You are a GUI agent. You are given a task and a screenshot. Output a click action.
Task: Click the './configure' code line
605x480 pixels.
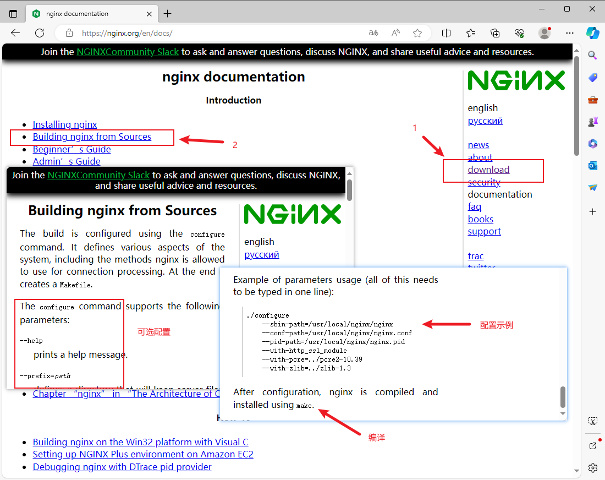[268, 315]
